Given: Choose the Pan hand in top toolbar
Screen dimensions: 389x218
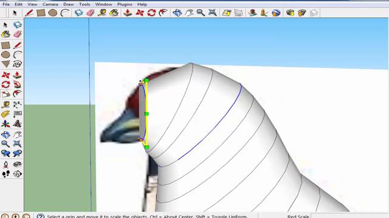Looking at the screenshot, I should pos(189,13).
